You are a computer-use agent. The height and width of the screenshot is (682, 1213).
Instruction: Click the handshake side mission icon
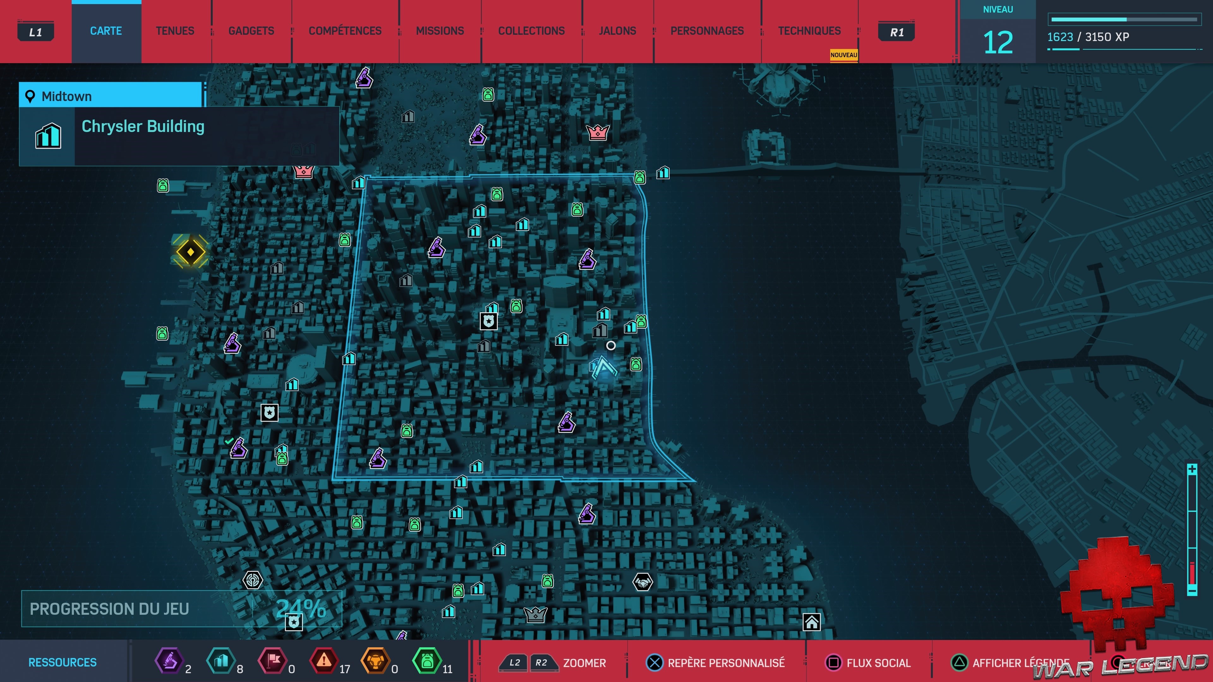click(x=642, y=582)
